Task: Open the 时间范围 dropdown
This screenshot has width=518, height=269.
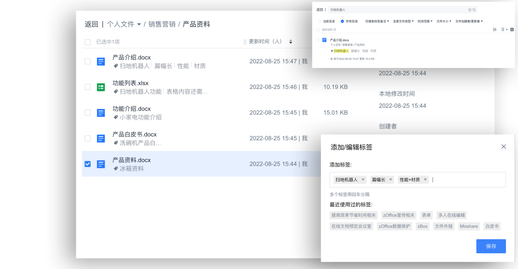Action: pyautogui.click(x=425, y=21)
